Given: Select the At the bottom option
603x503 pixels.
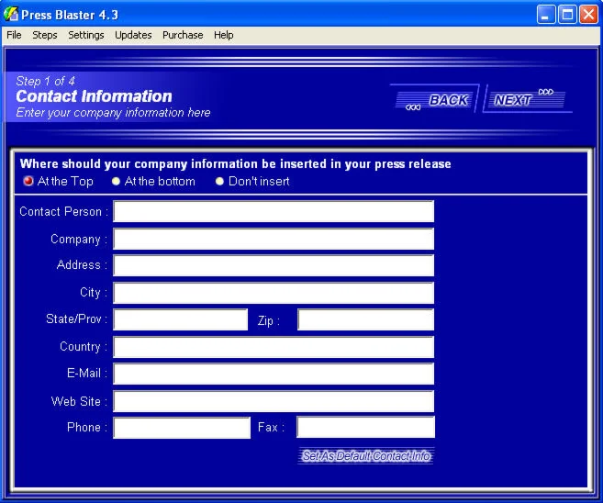Looking at the screenshot, I should (153, 181).
